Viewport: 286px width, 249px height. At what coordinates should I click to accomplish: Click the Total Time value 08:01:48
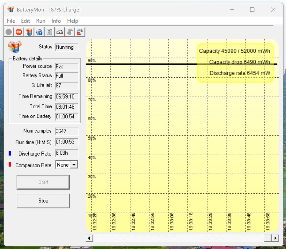[67, 107]
